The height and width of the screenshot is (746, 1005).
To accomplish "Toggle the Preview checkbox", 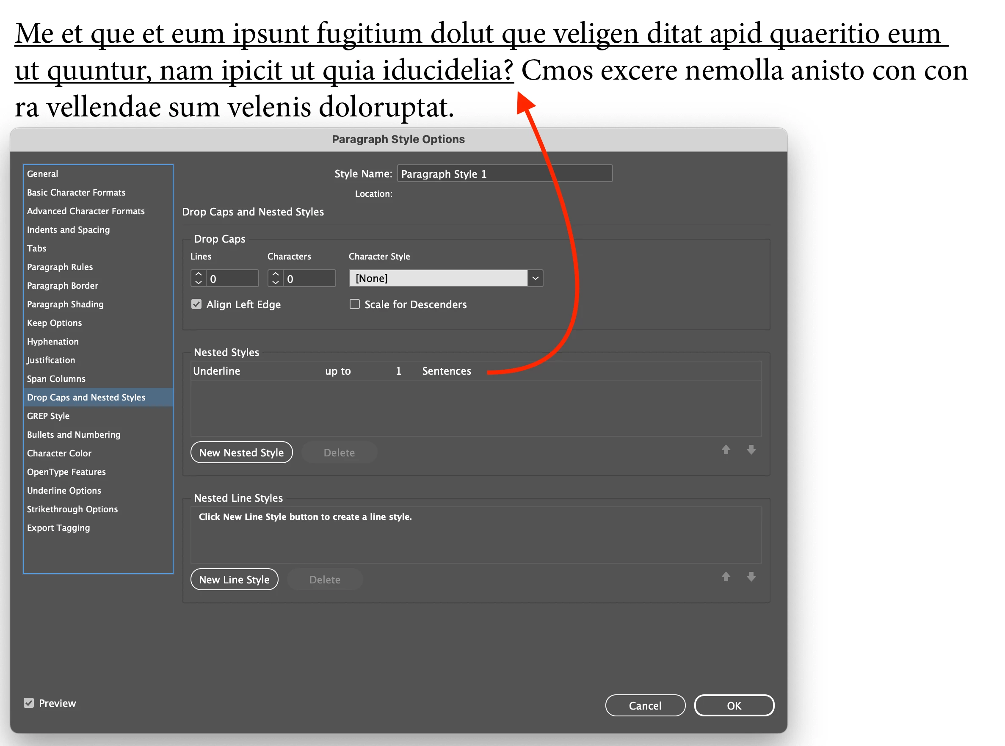I will [x=29, y=703].
